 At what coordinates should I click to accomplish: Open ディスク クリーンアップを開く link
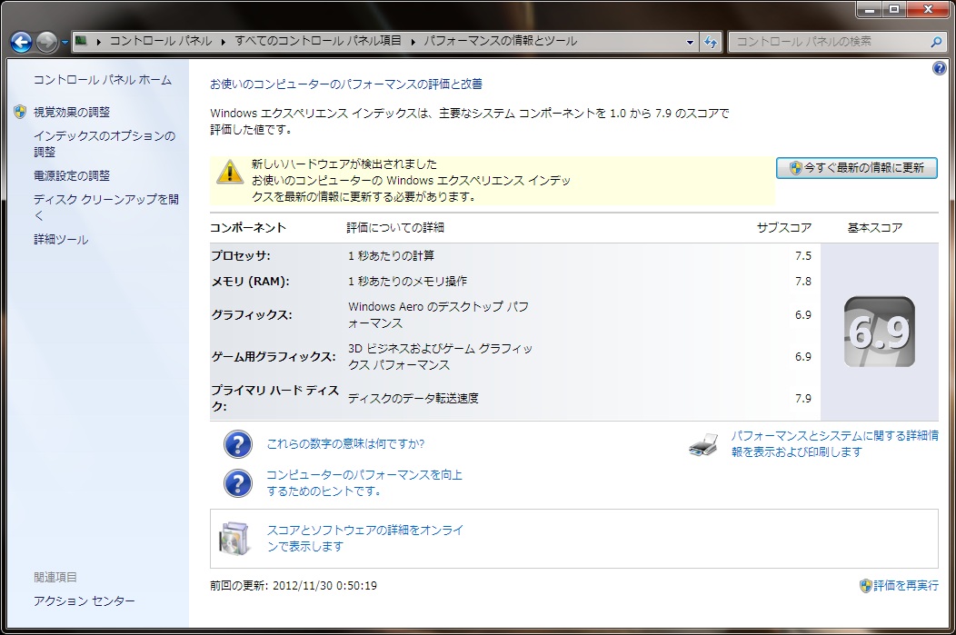[x=106, y=207]
